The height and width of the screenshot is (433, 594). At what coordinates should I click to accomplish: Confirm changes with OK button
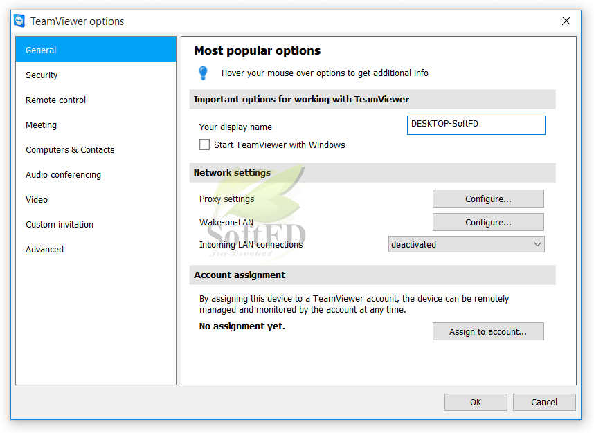(476, 402)
